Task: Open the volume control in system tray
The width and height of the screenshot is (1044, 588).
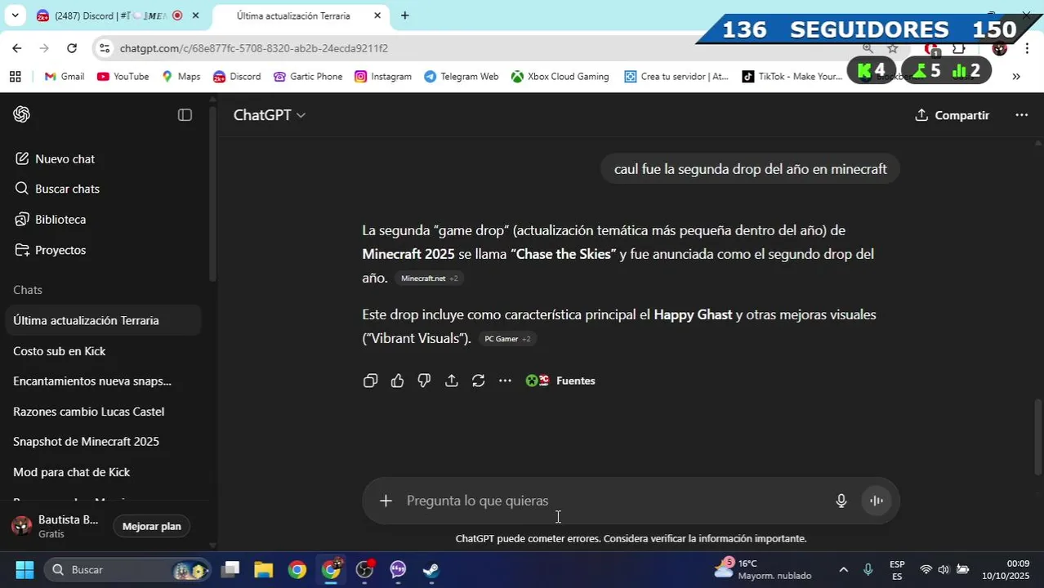Action: coord(944,570)
